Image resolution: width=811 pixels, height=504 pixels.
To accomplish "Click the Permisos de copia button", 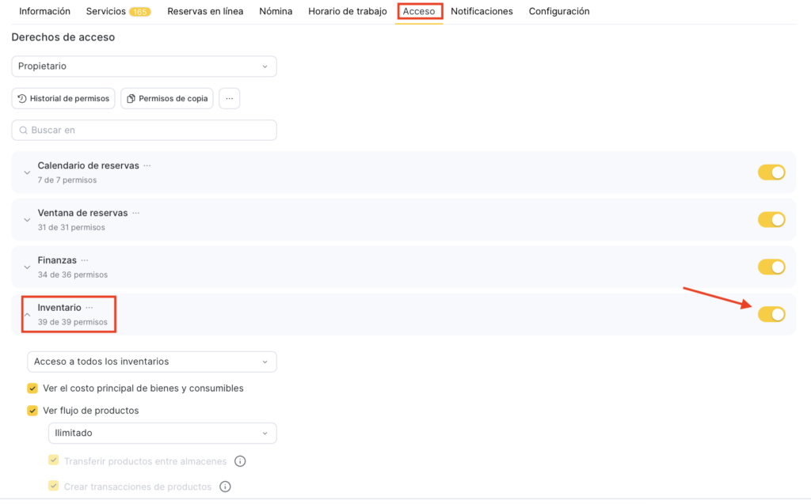I will click(166, 99).
